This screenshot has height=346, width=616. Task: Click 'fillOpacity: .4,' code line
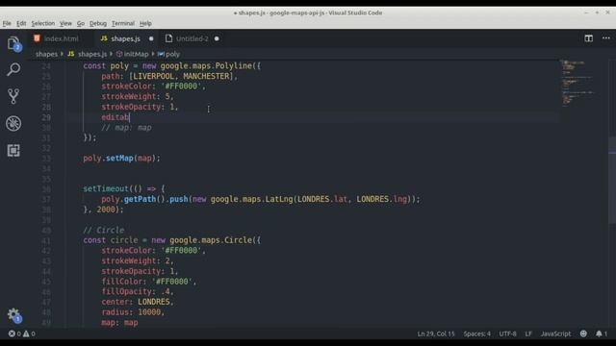(138, 292)
